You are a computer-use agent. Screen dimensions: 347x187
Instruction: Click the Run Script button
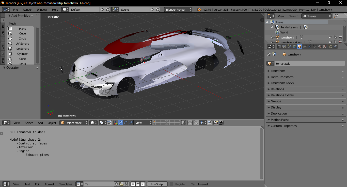click(x=157, y=184)
